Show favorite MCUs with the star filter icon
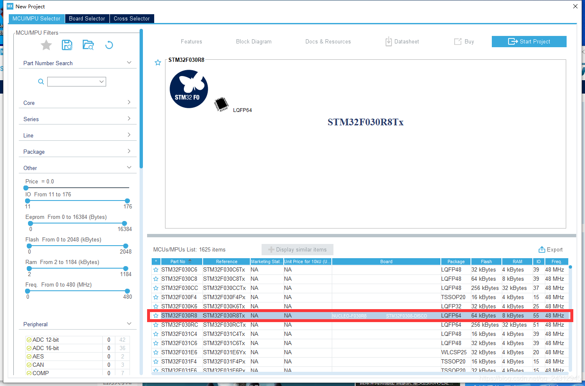The width and height of the screenshot is (585, 386). click(x=46, y=45)
